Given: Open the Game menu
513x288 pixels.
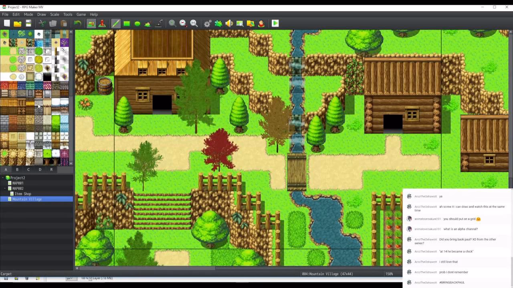Looking at the screenshot, I should click(81, 14).
